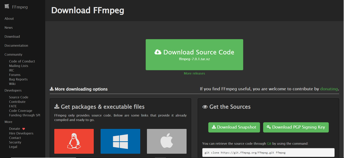
Task: Click the red heart icon beside Donate
Action: [x=24, y=129]
